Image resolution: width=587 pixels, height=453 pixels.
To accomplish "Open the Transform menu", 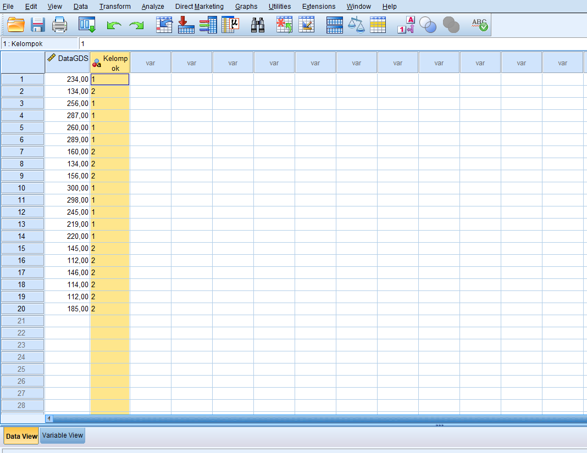I will point(115,7).
